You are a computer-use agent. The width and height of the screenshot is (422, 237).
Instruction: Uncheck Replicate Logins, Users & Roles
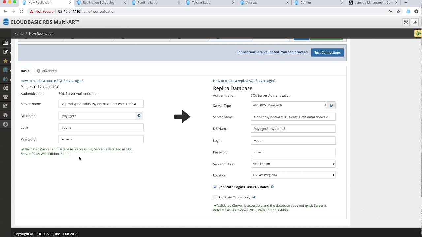tap(215, 187)
